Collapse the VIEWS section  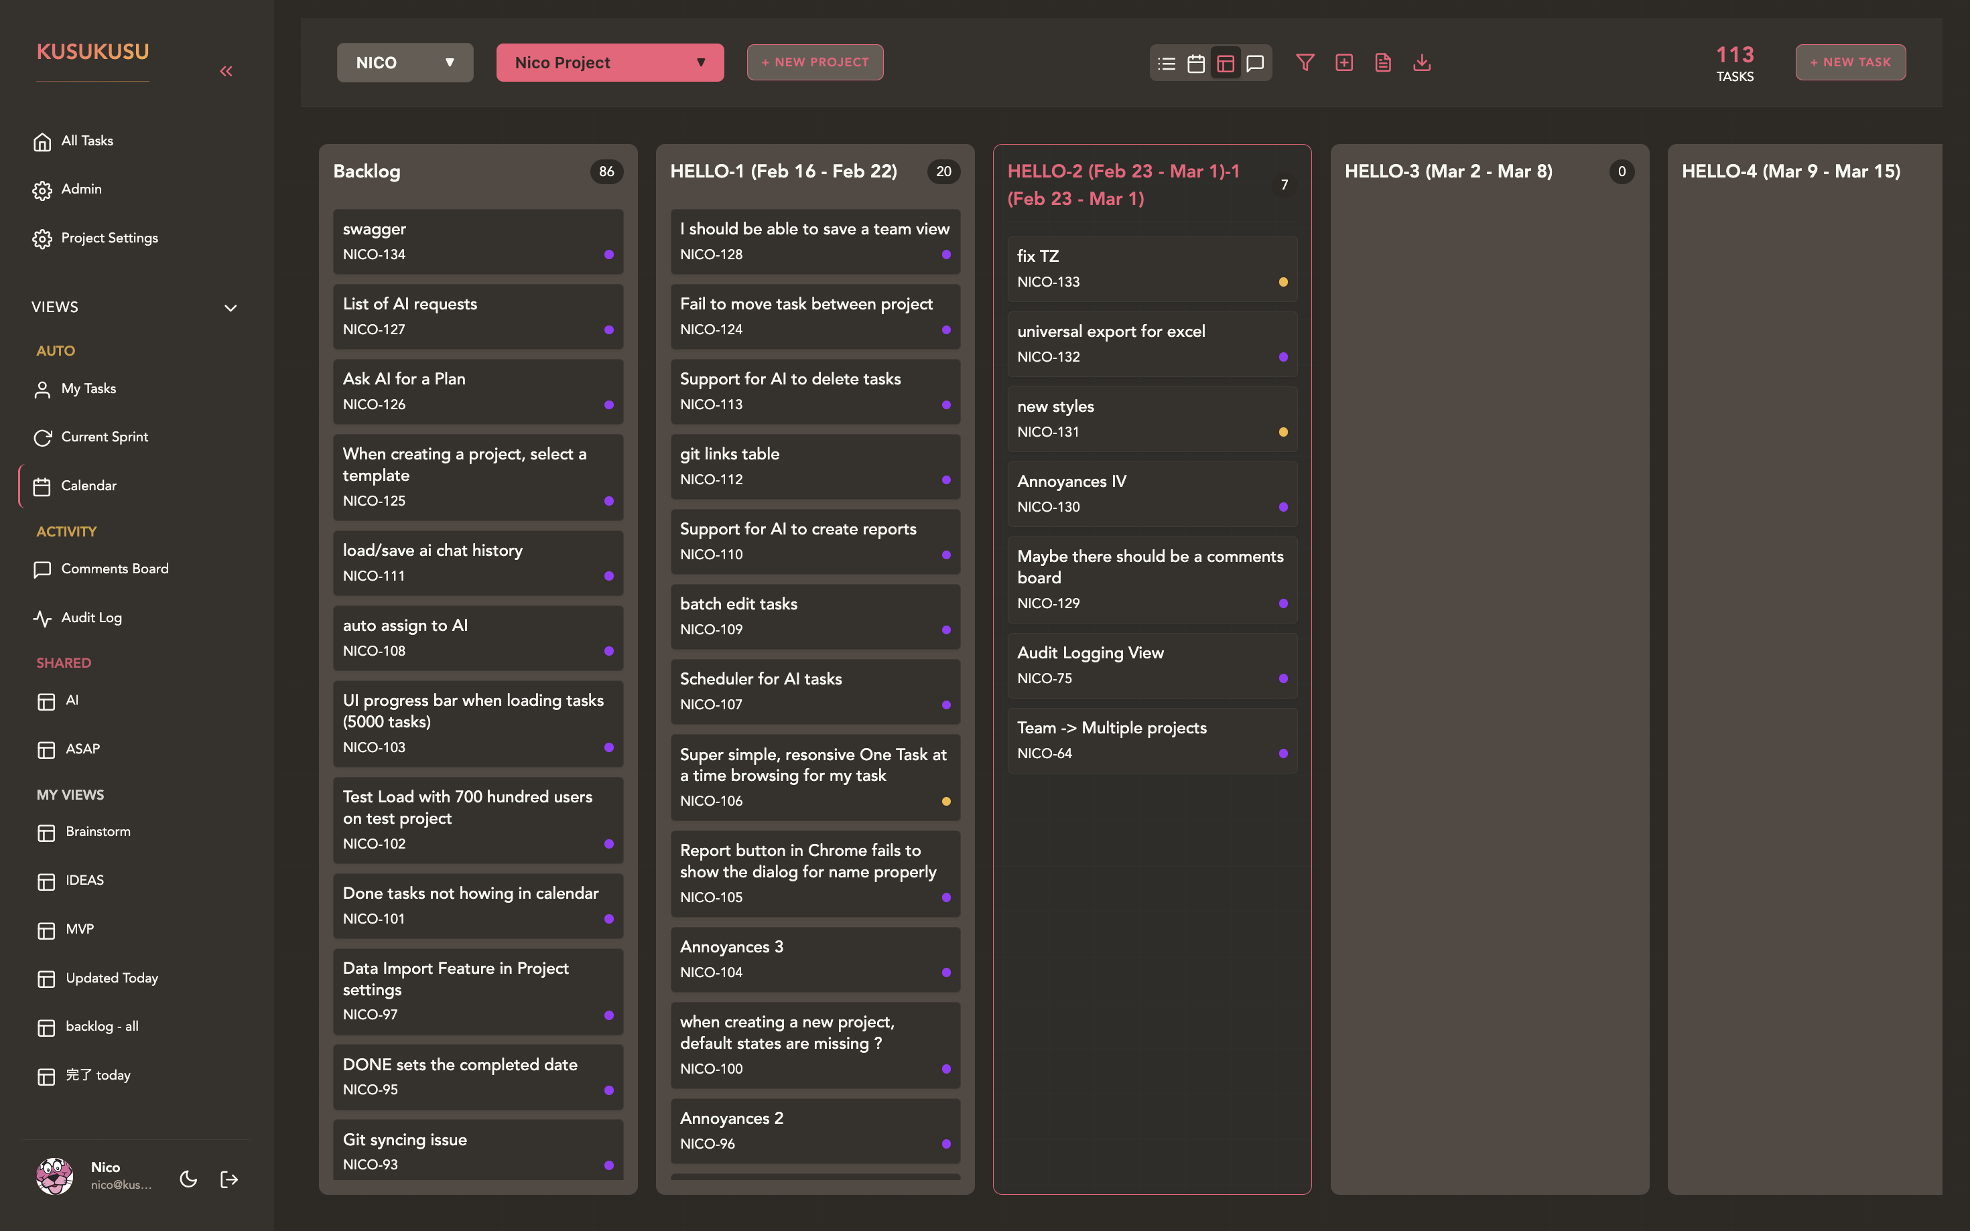[229, 308]
